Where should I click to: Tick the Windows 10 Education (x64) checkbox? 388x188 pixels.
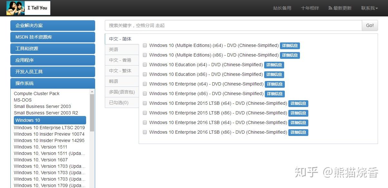pos(145,65)
